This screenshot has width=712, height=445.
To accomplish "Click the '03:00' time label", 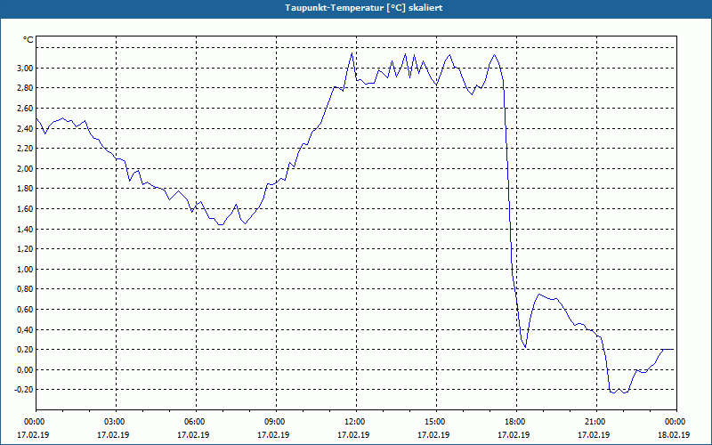I will [117, 422].
